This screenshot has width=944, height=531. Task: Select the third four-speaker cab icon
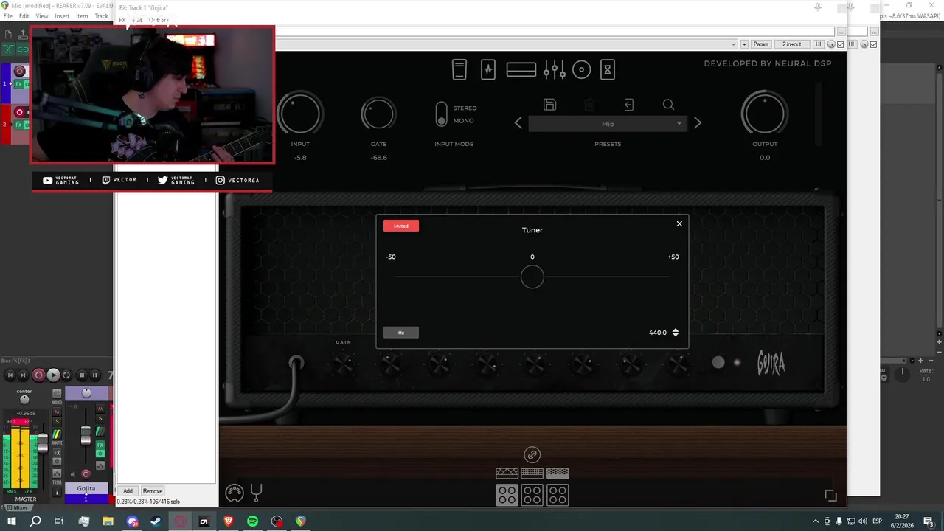(558, 495)
